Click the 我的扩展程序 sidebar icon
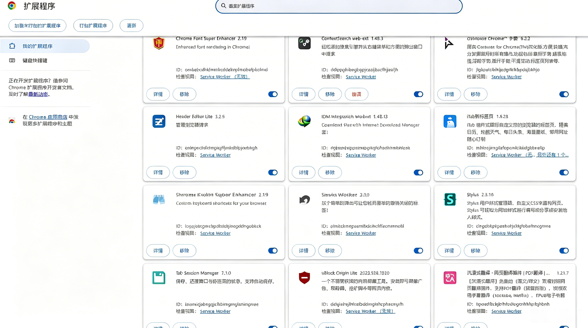 coord(12,46)
